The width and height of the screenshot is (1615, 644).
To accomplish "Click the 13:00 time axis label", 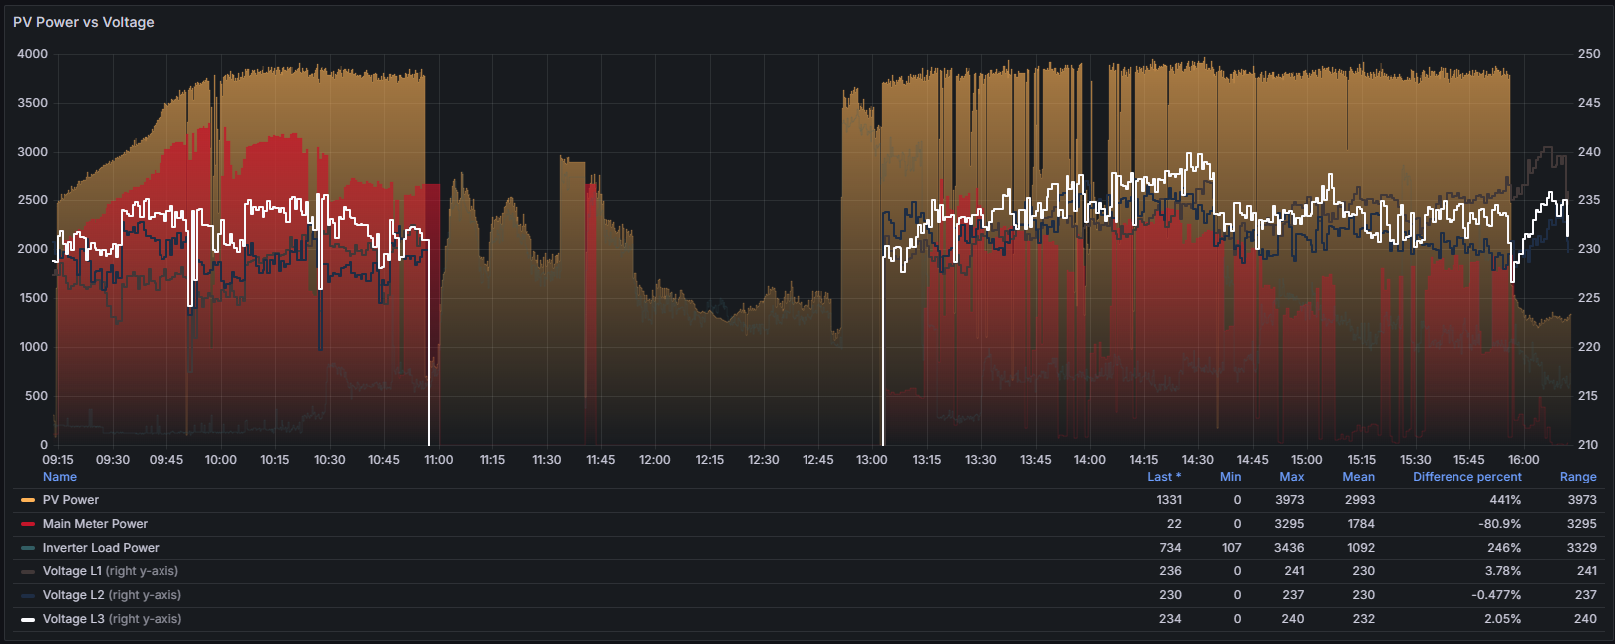I will tap(872, 460).
